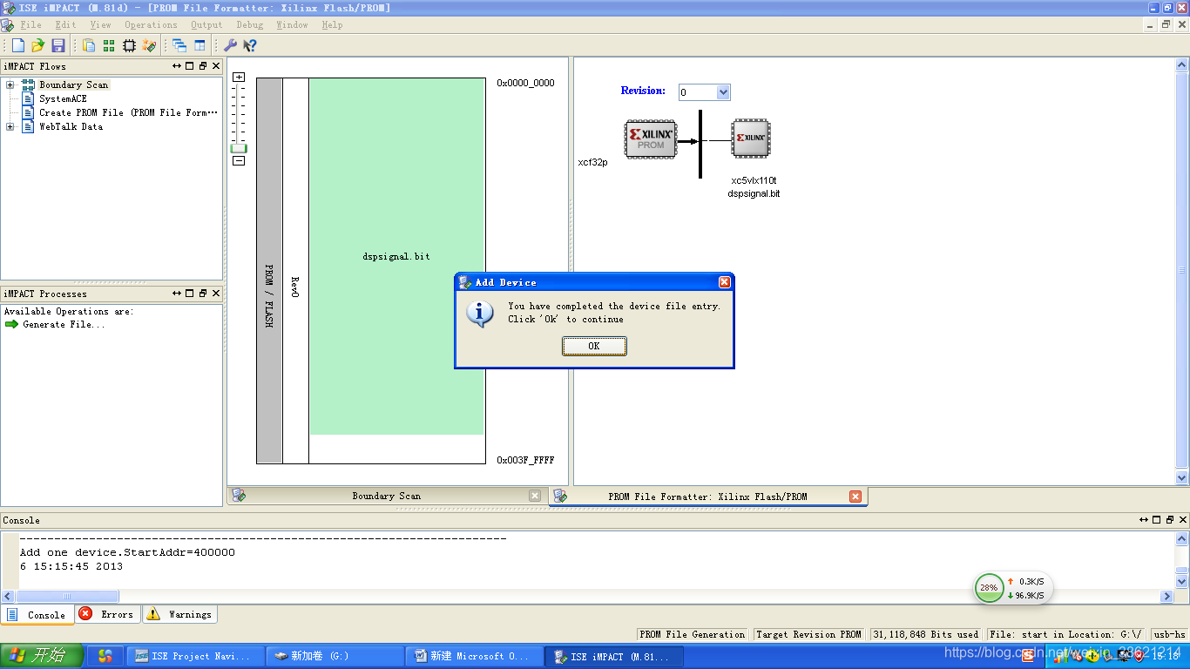Image resolution: width=1190 pixels, height=669 pixels.
Task: Click the '31,118,848 Bits used' status entry
Action: click(927, 634)
